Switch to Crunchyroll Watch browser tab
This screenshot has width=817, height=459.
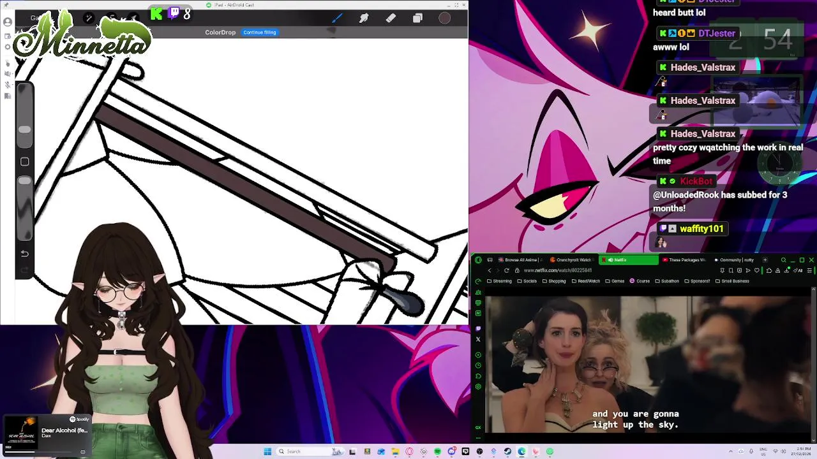pyautogui.click(x=573, y=259)
